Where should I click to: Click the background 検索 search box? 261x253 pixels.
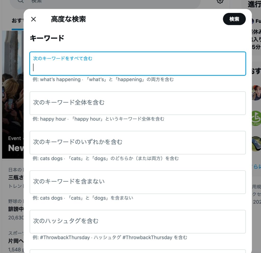102,2
